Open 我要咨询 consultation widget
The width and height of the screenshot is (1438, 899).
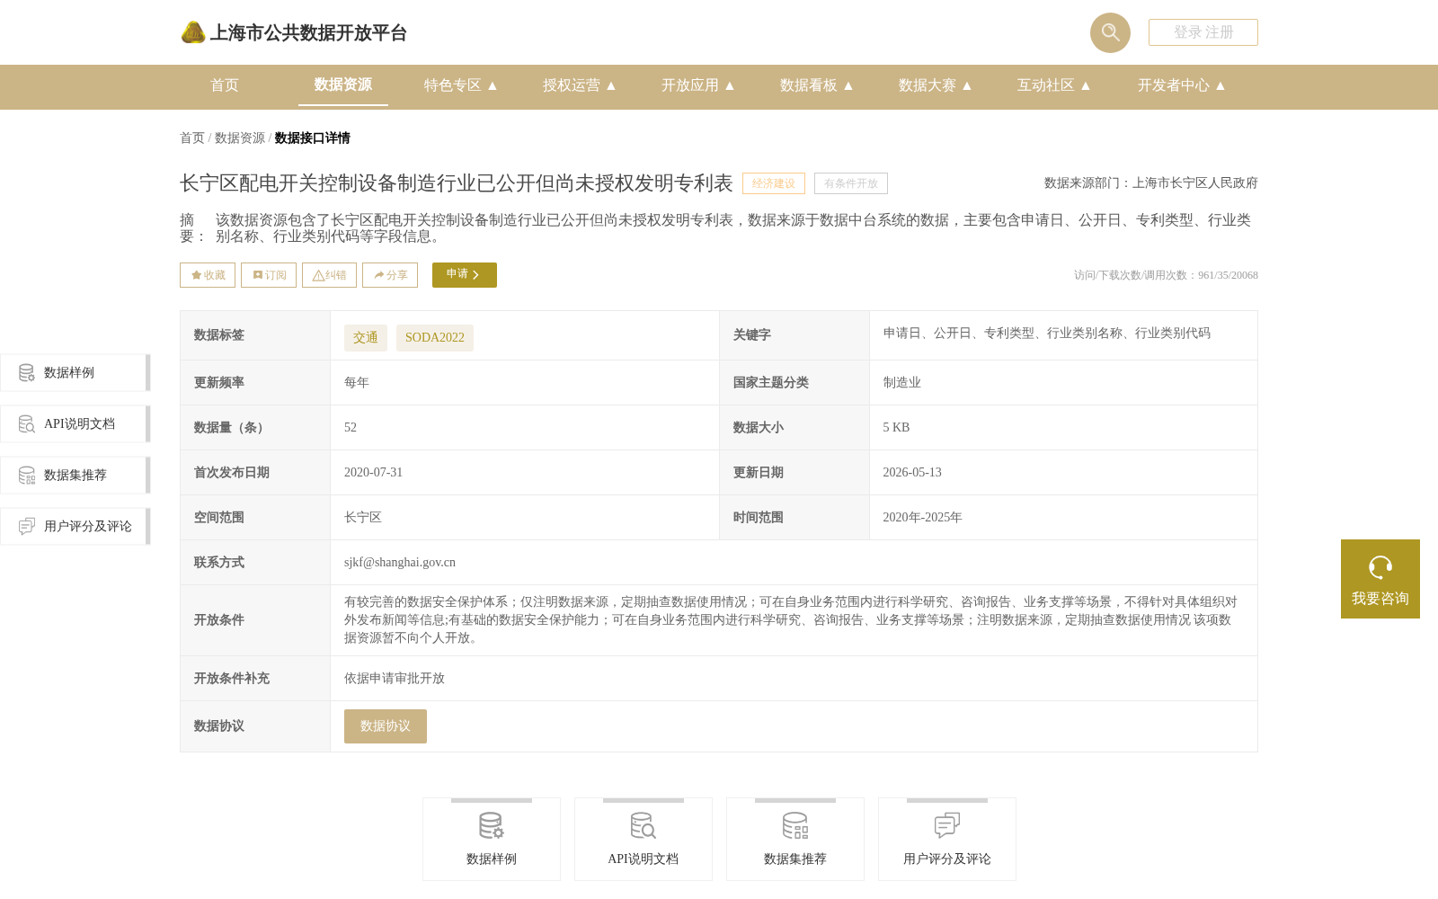pos(1380,579)
